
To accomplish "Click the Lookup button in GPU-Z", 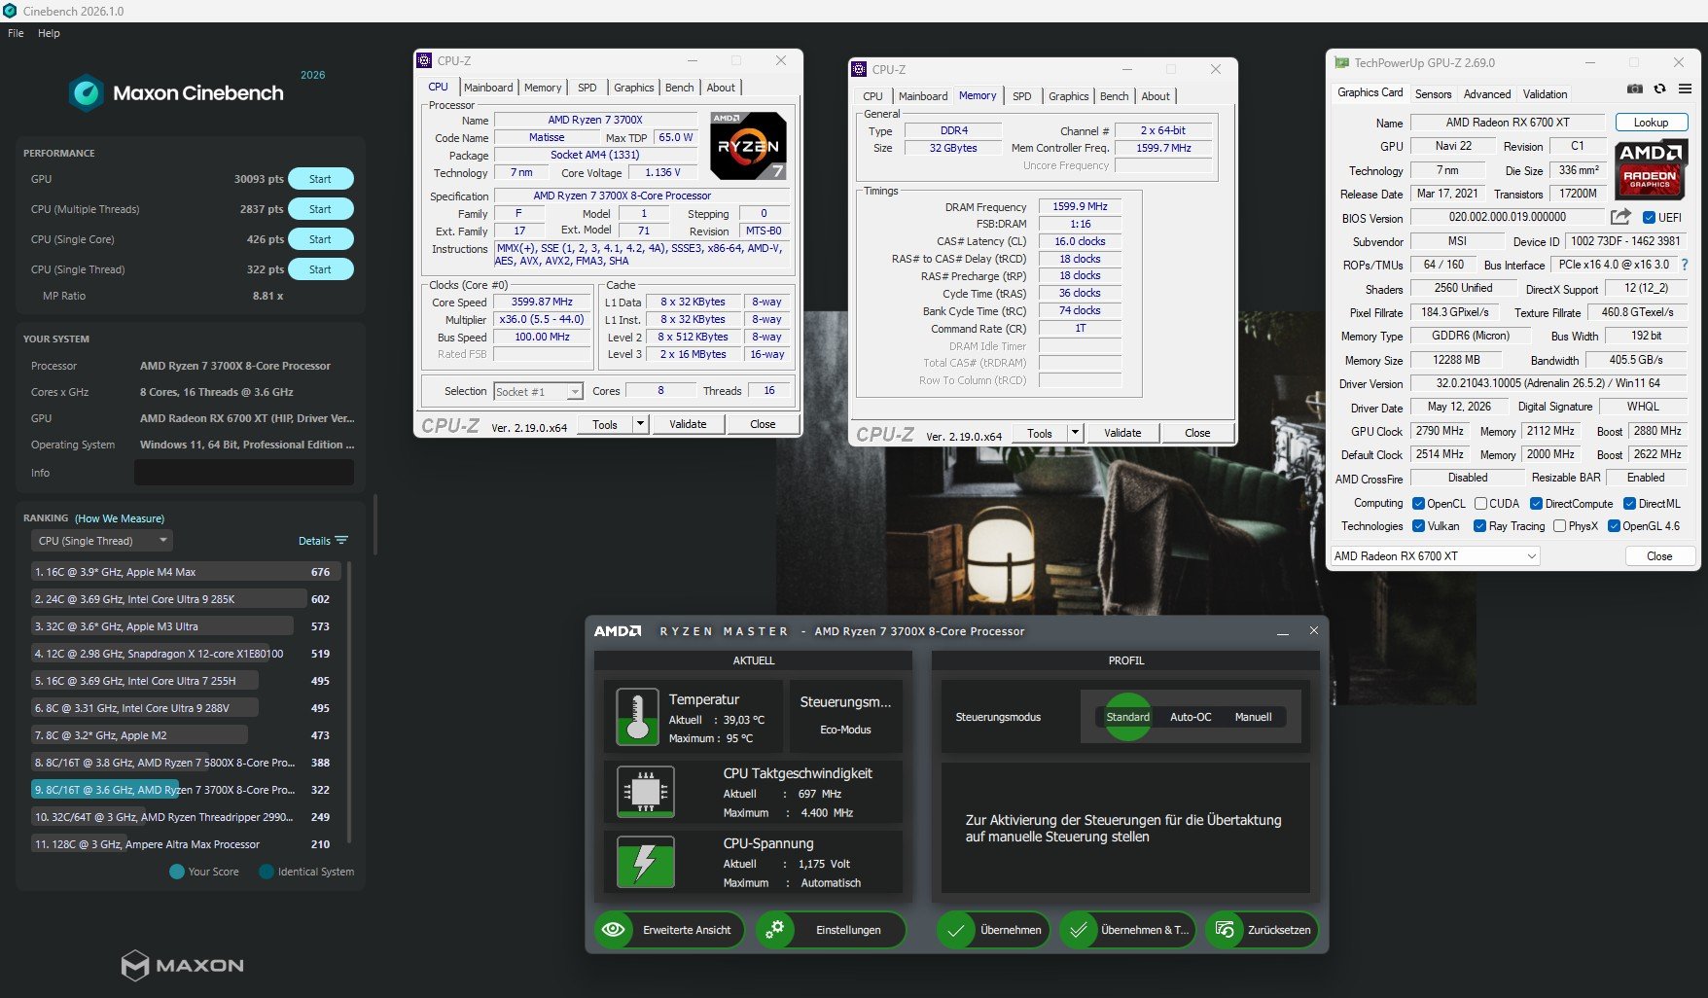I will (1651, 123).
